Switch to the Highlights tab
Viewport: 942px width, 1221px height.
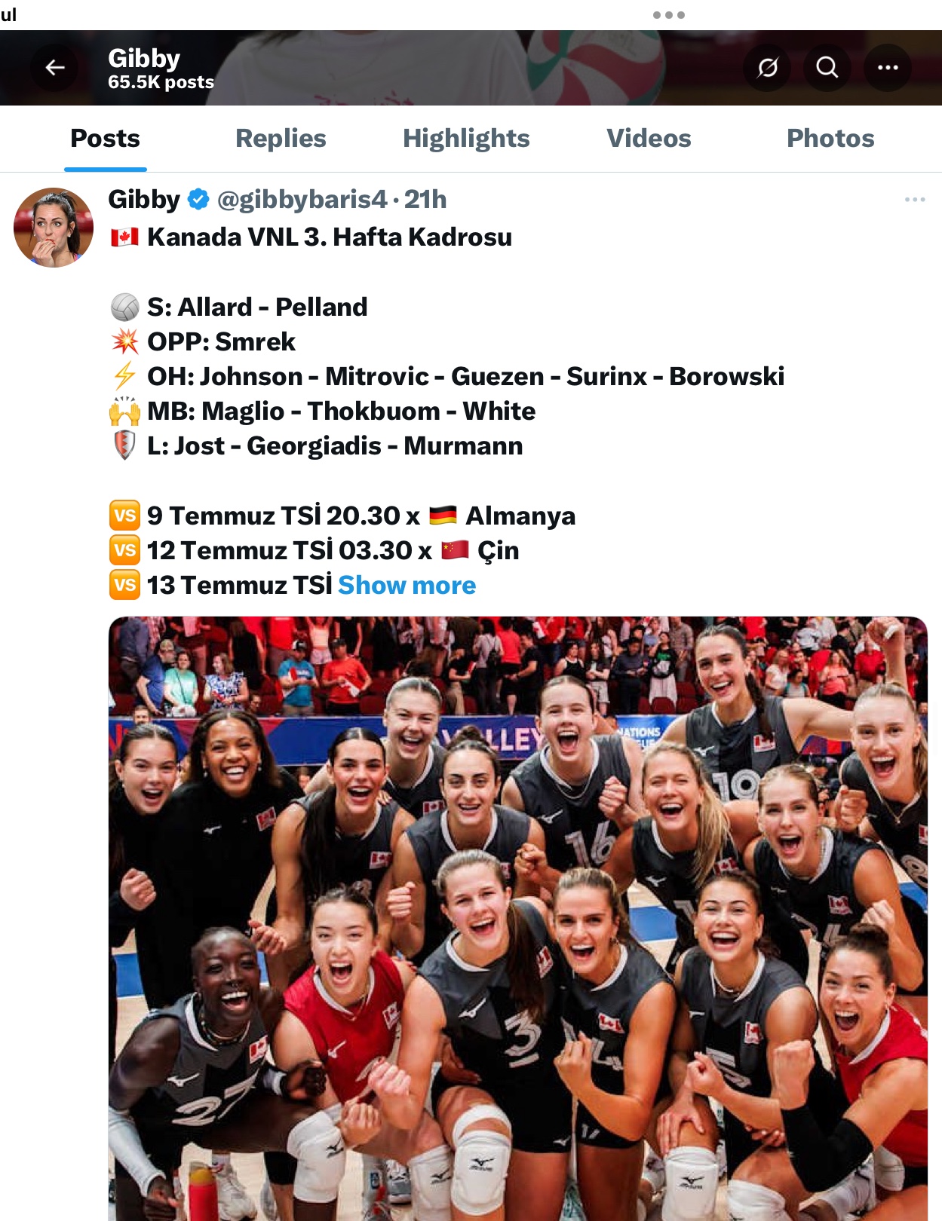(x=466, y=139)
